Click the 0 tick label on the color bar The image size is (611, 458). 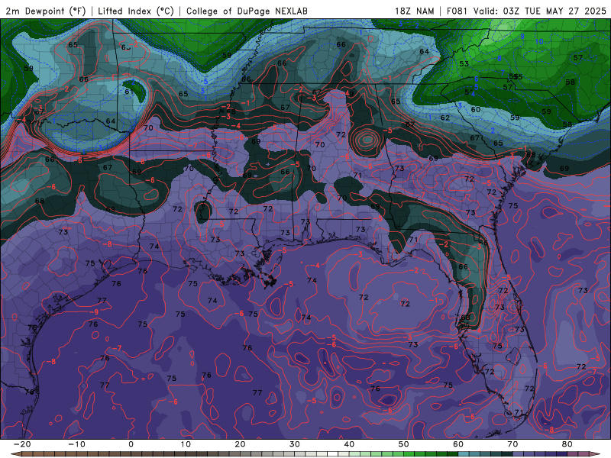[131, 444]
